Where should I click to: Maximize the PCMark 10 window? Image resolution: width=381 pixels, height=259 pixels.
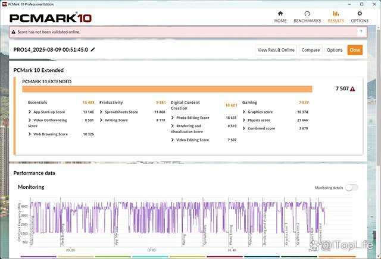(x=362, y=4)
